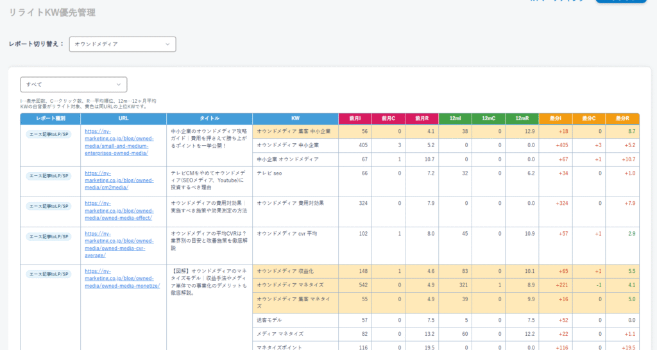Sort by the 前月I column header

355,119
